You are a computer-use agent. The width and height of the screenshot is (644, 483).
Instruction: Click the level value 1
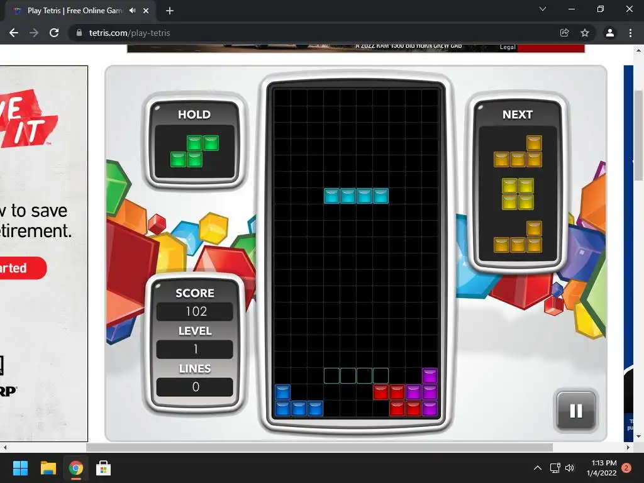coord(195,349)
